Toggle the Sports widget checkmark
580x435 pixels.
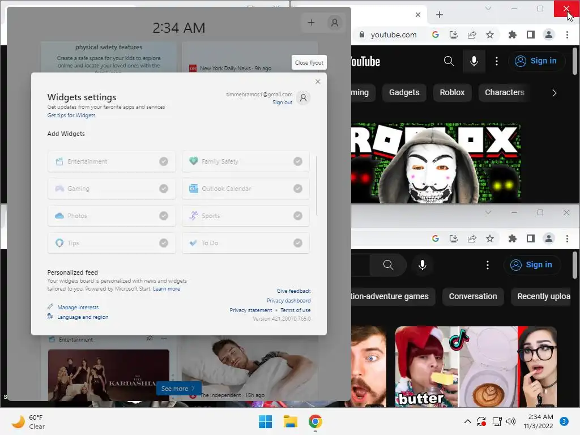click(x=298, y=216)
